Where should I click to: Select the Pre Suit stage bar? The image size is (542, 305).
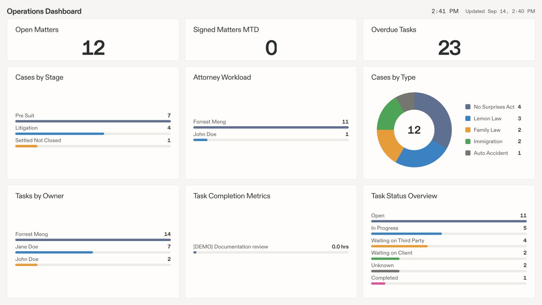(x=93, y=121)
